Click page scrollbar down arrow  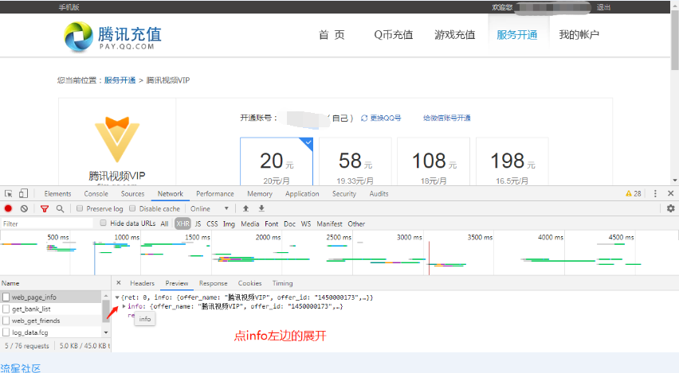(675, 181)
